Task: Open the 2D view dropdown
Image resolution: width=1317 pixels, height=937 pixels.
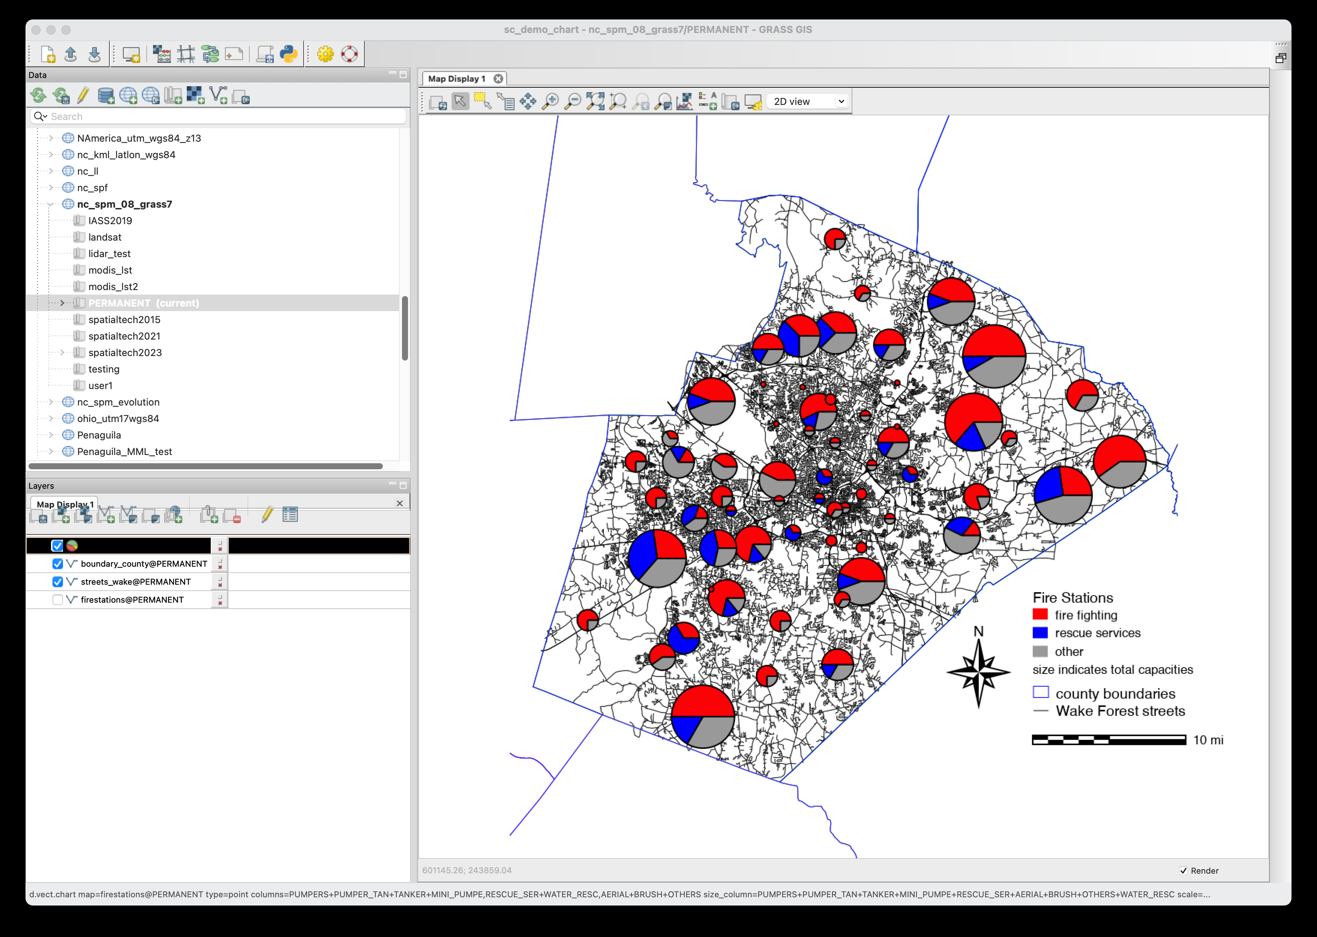Action: (808, 102)
